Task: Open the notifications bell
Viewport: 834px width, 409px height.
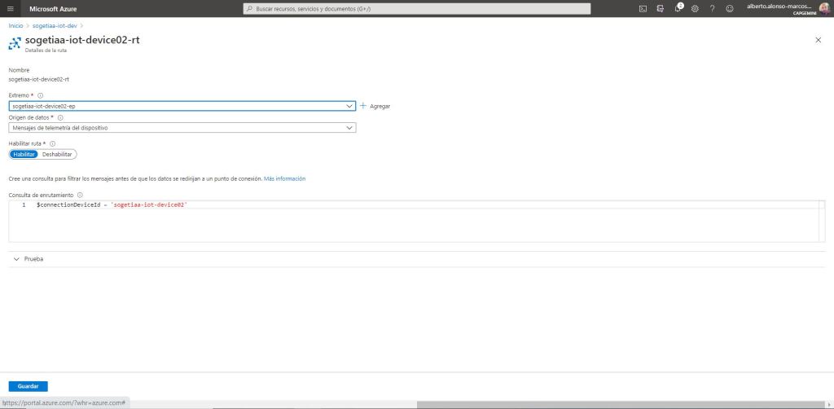Action: tap(678, 8)
